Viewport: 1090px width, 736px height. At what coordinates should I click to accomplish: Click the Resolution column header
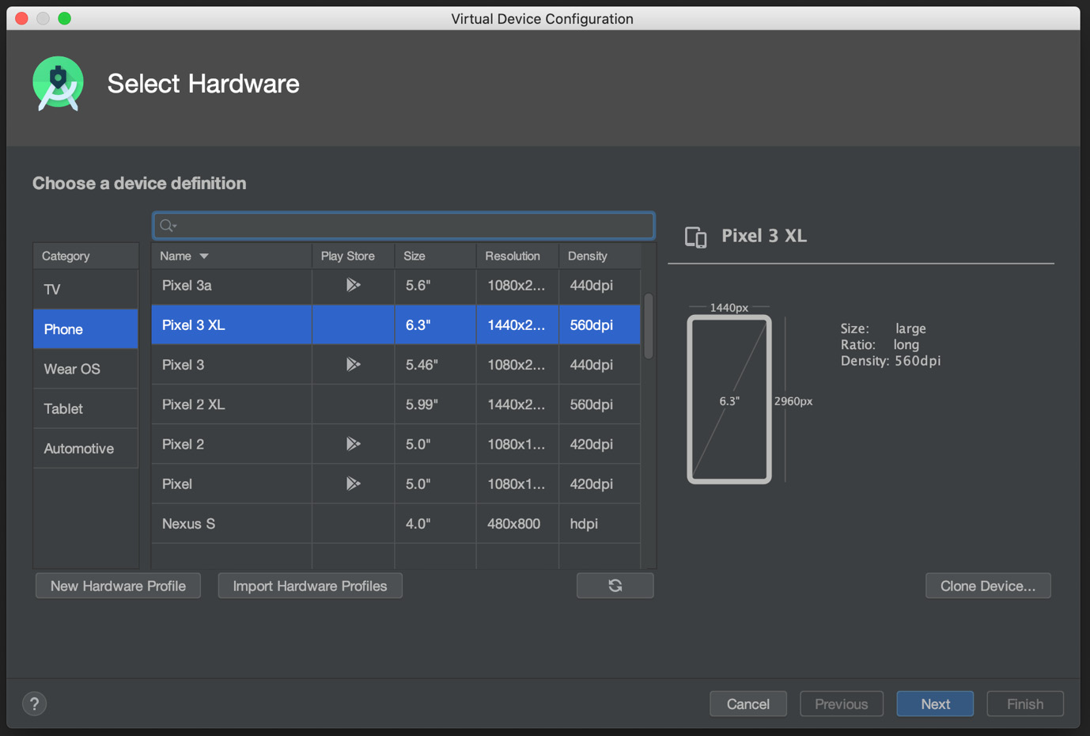tap(517, 256)
